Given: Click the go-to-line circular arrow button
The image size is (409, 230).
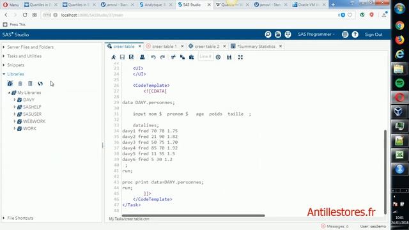Looking at the screenshot, I should [218, 57].
